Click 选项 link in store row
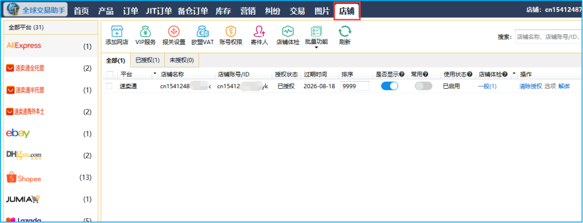Viewport: 583px width, 223px height. point(550,86)
